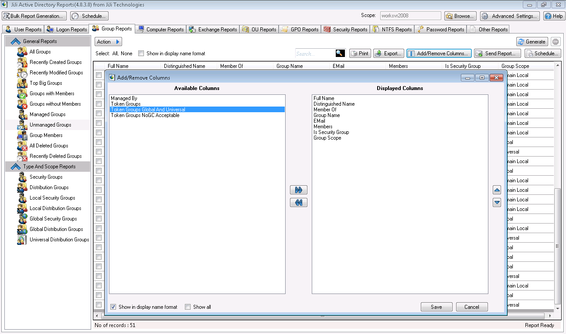
Task: Open the GPO Reports tab
Action: point(300,30)
